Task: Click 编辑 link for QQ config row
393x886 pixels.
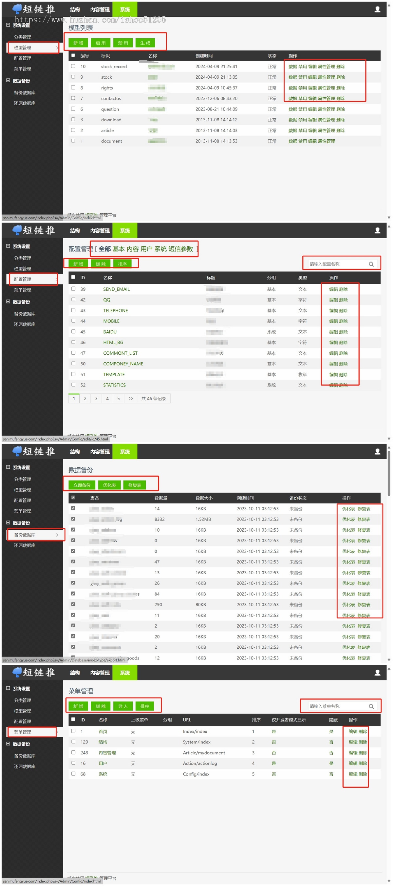Action: tap(333, 300)
